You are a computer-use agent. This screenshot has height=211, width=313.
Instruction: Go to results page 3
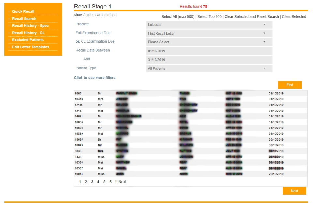click(92, 182)
